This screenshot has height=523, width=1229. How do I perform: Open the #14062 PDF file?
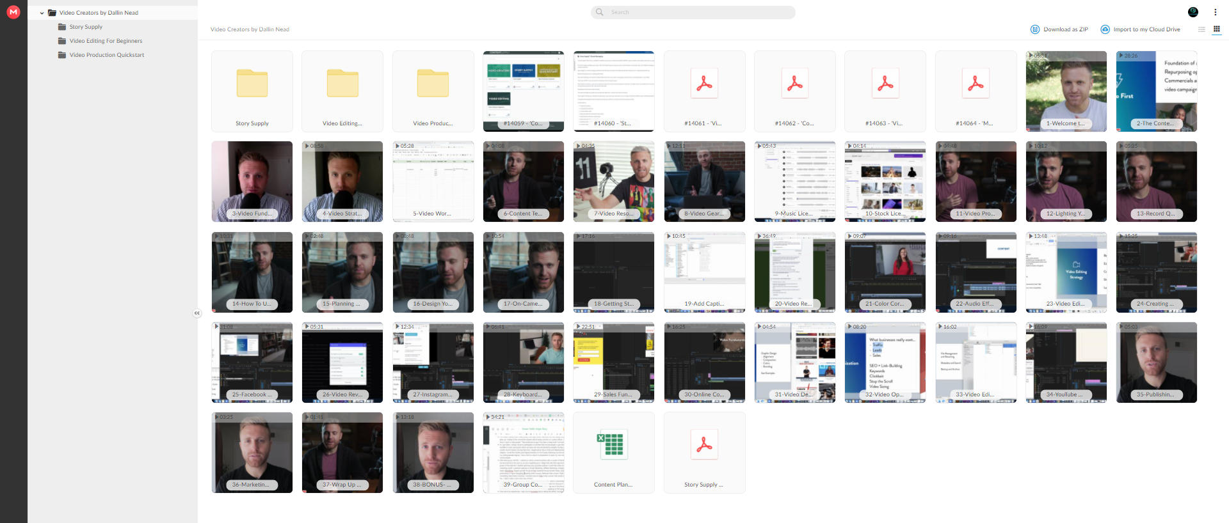click(795, 91)
